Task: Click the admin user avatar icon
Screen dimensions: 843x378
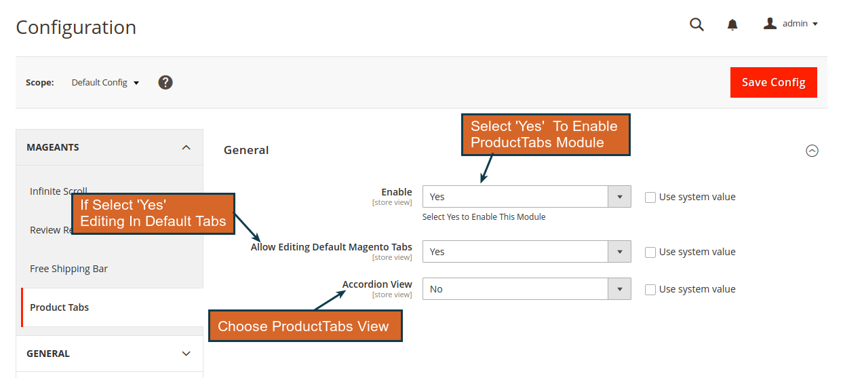Action: point(770,24)
